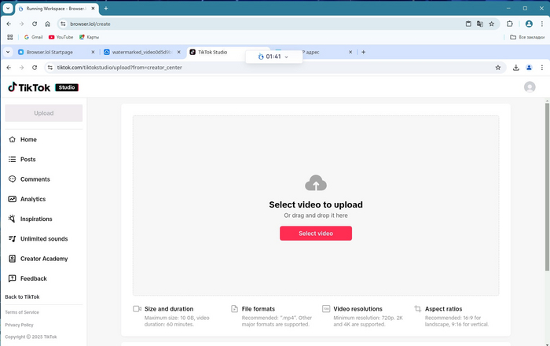This screenshot has height=346, width=550.
Task: Open the YouTube bookmark
Action: tap(61, 37)
